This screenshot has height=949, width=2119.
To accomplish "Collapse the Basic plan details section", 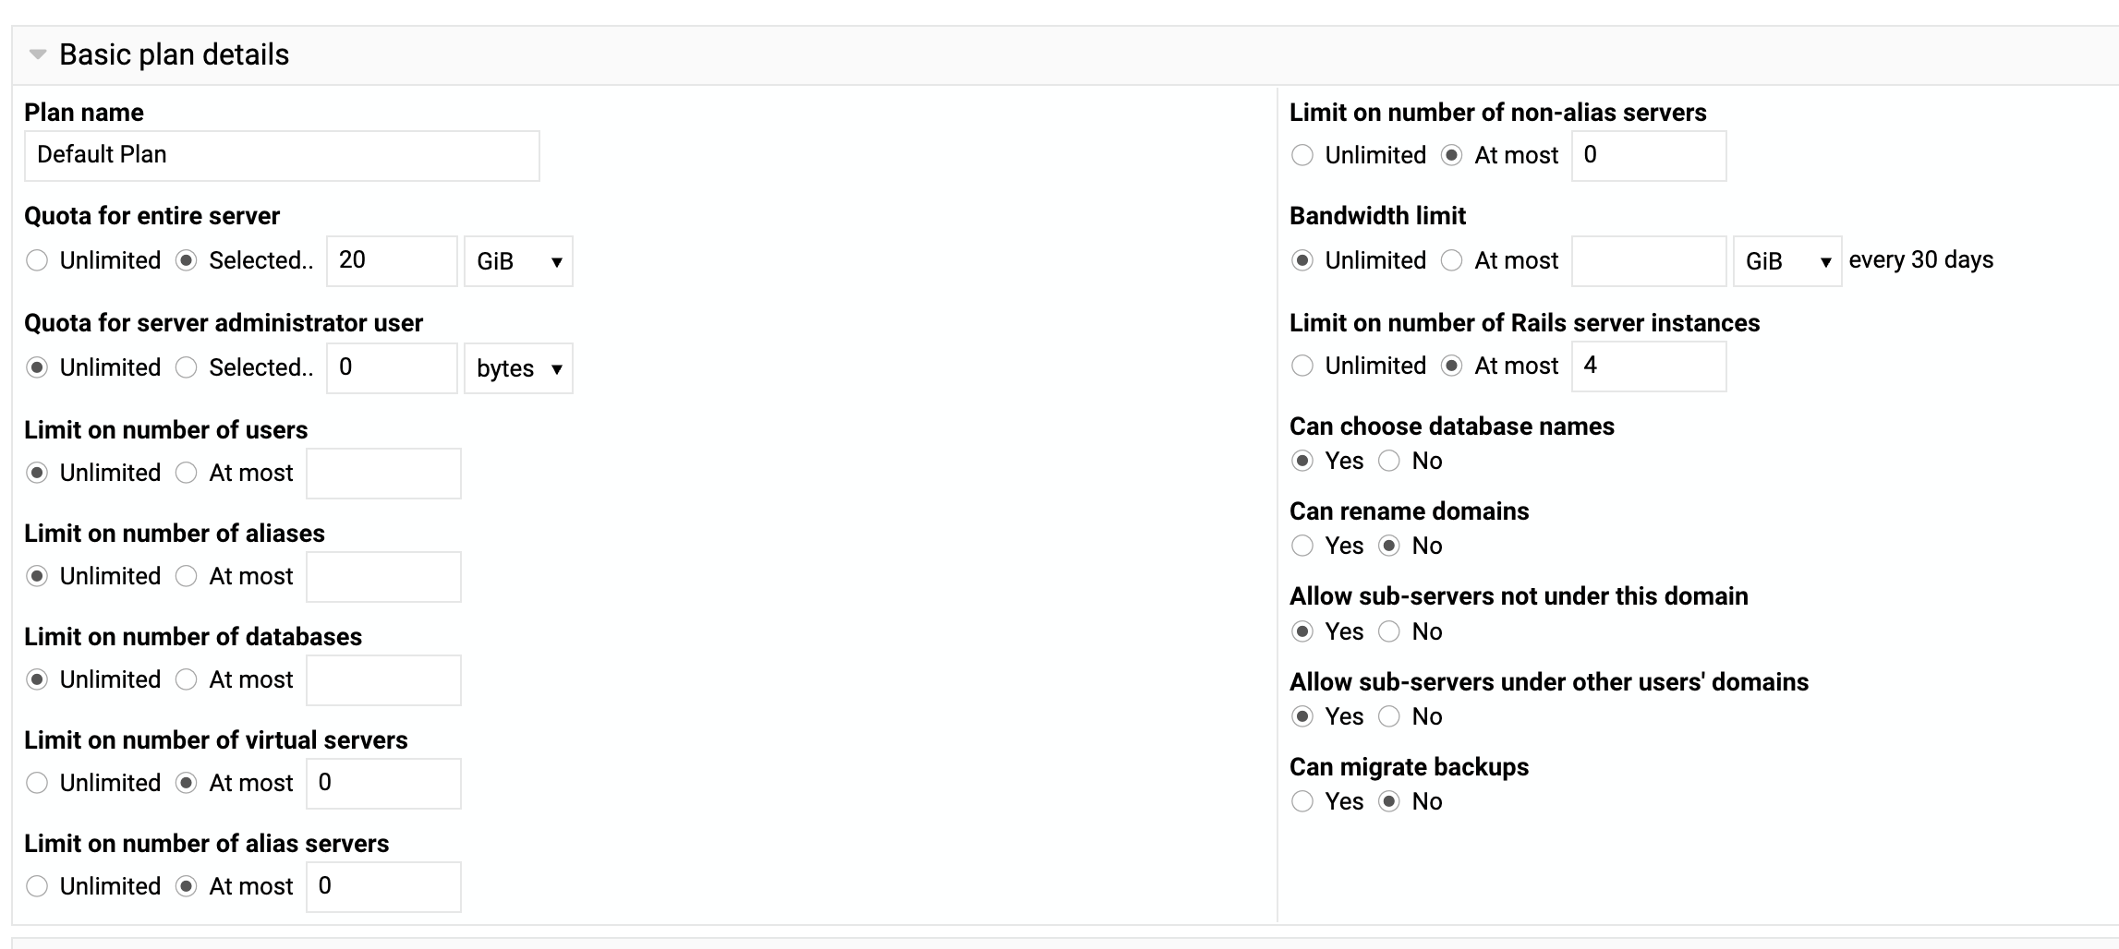I will tap(38, 54).
